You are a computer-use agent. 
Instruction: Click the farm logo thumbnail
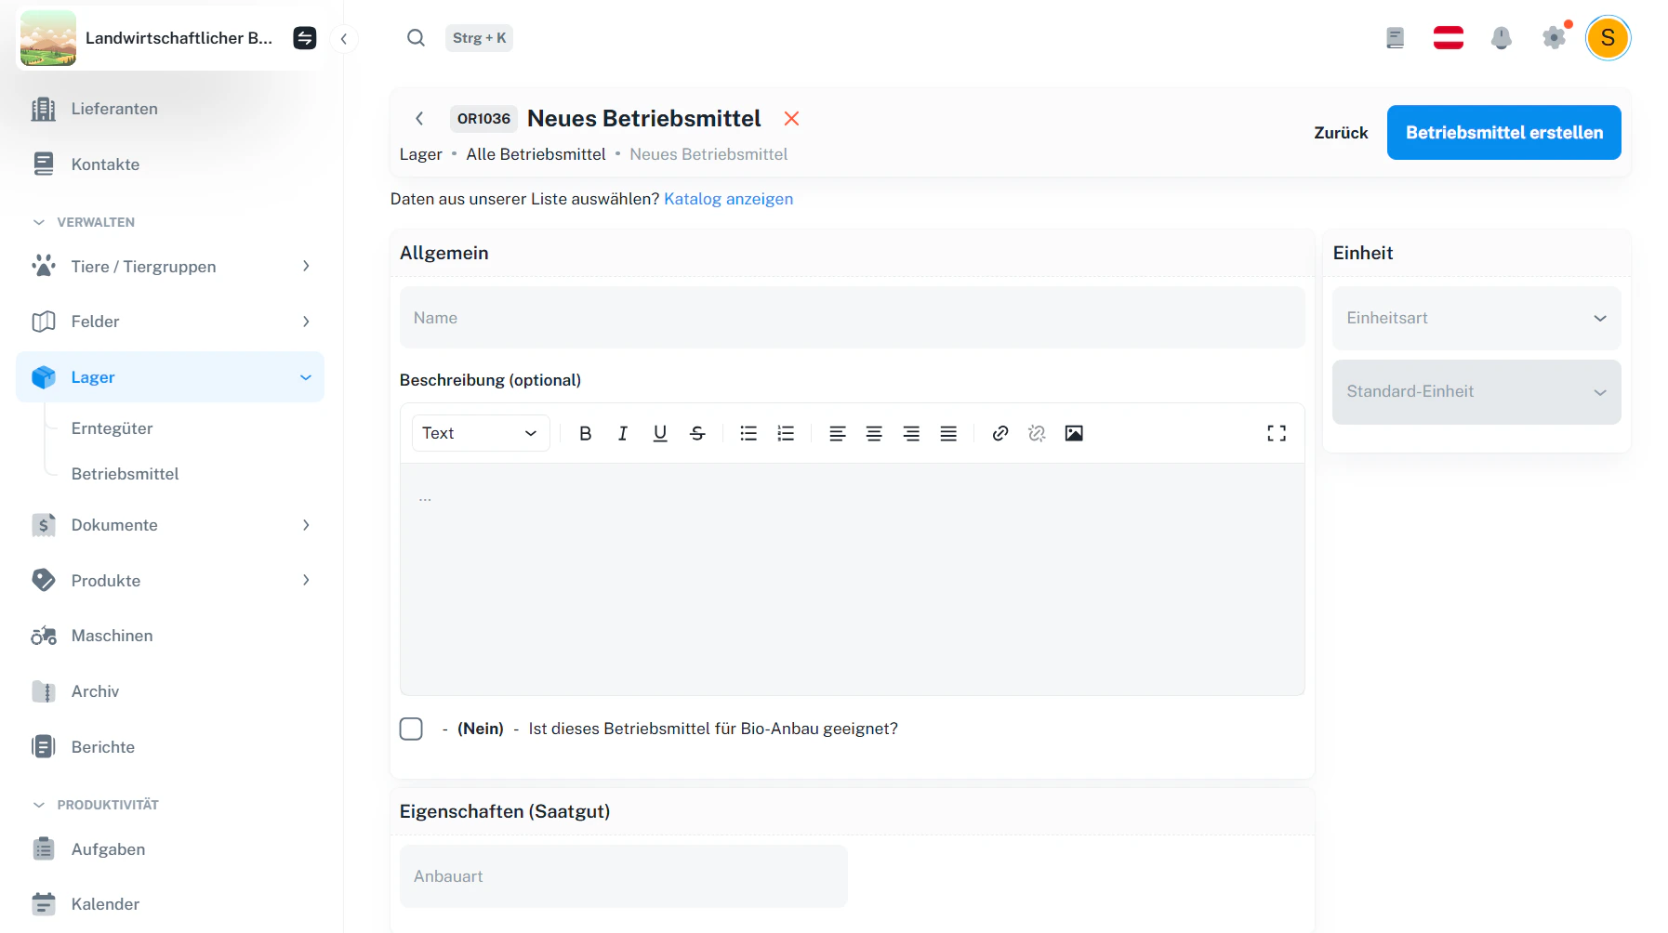(x=48, y=38)
